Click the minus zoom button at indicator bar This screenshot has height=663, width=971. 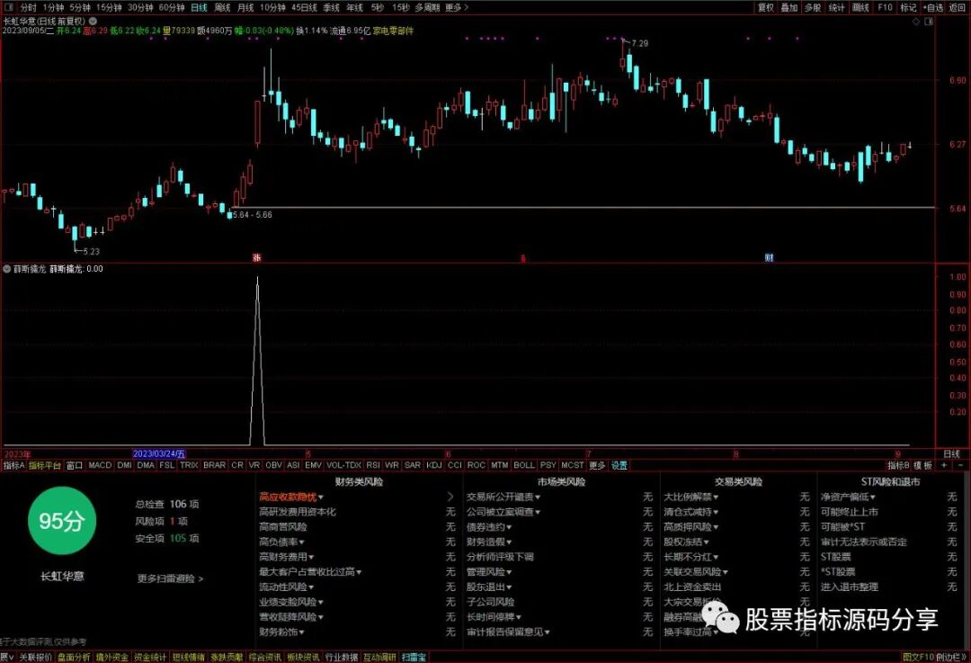point(961,465)
